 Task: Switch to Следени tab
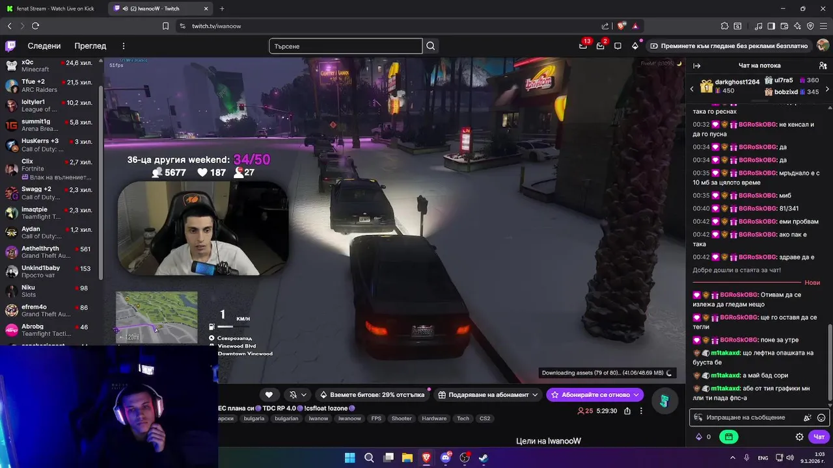point(44,46)
